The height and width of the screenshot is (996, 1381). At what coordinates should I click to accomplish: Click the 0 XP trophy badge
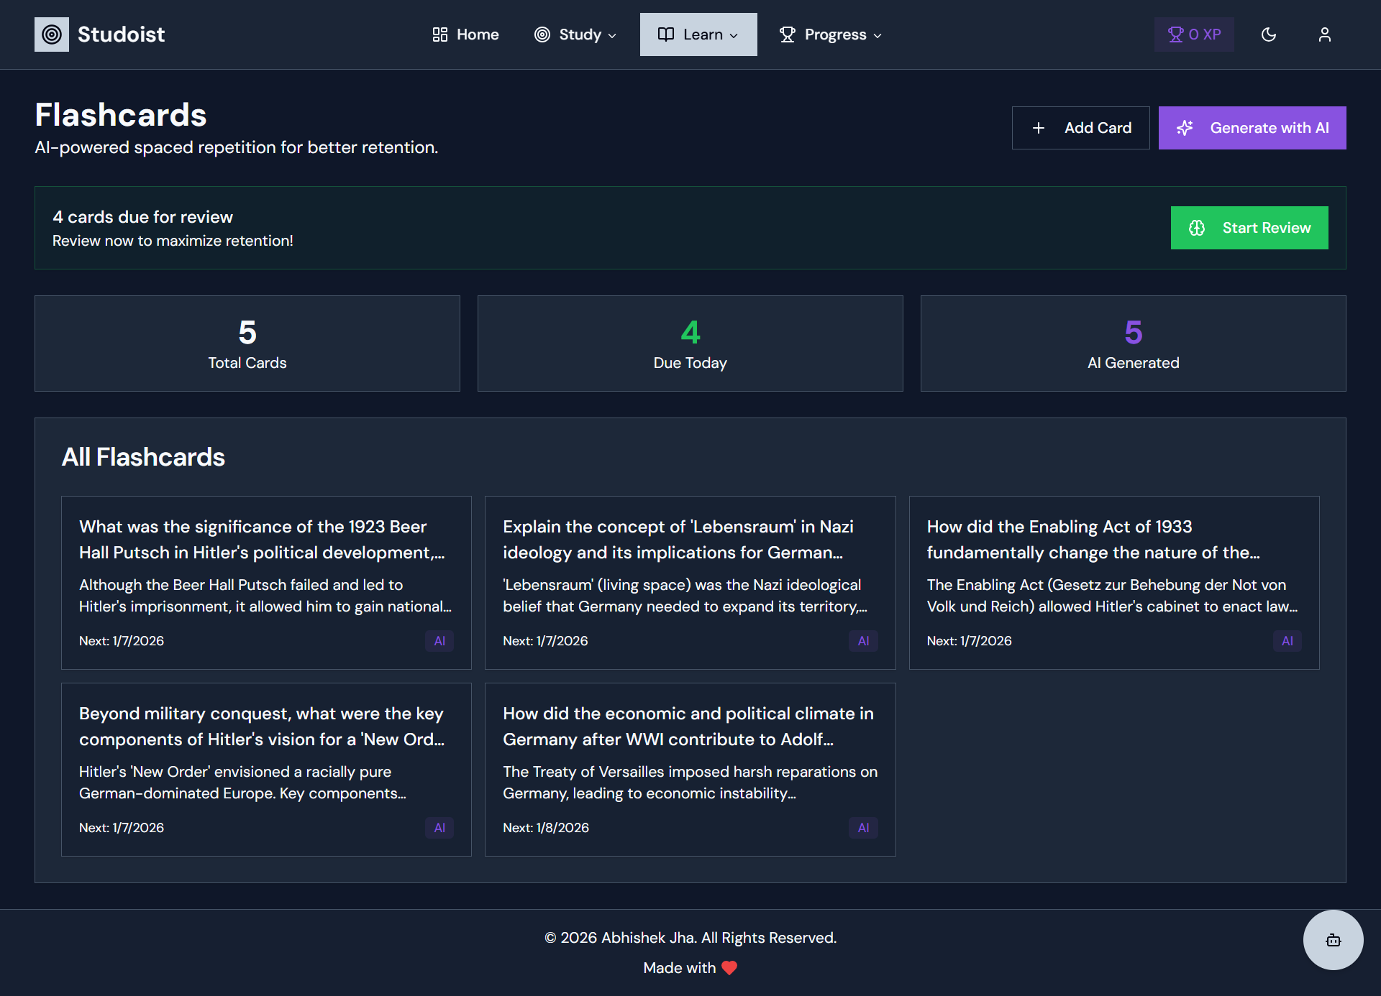pyautogui.click(x=1193, y=34)
